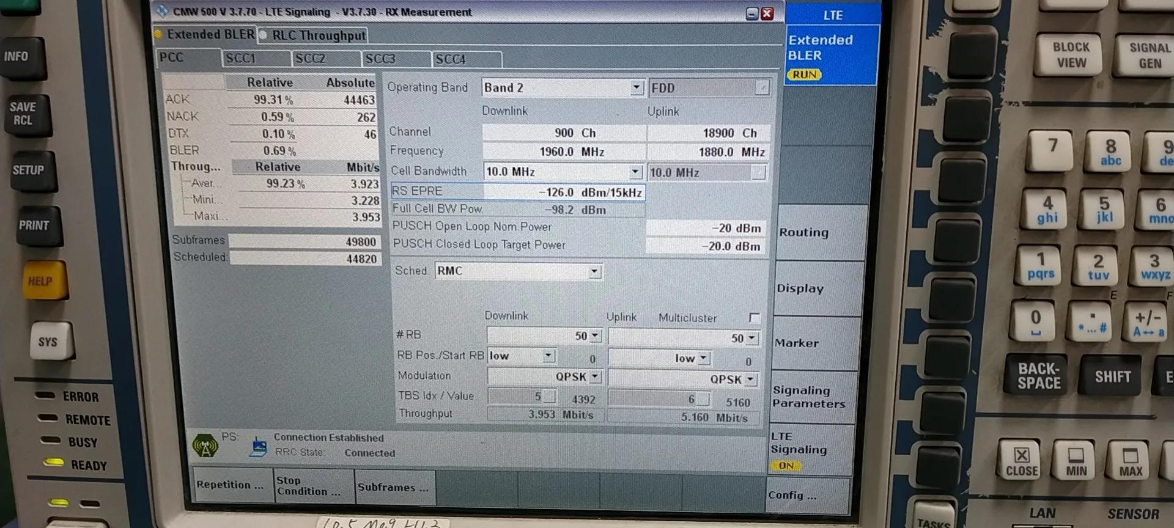Screen dimensions: 1174x528
Task: Open the Stop Condition softkey
Action: pyautogui.click(x=314, y=486)
